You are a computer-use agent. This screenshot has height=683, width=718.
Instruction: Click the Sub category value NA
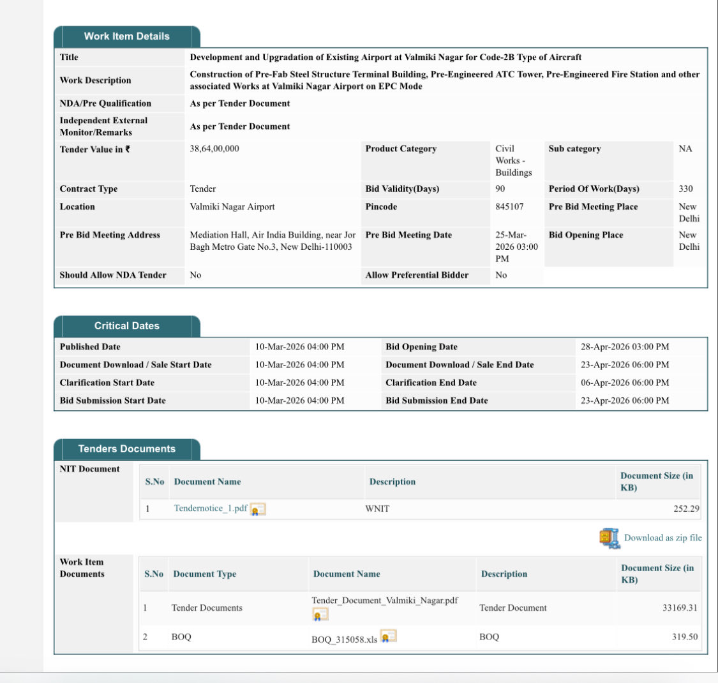pyautogui.click(x=685, y=148)
